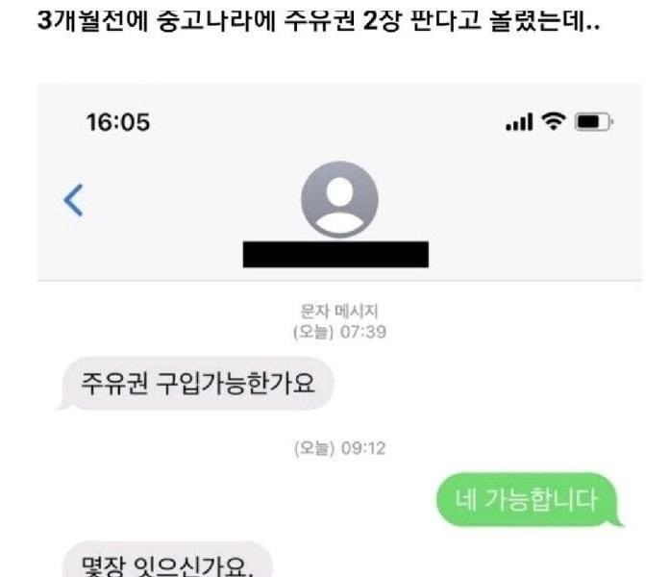Click 판다고 in the post headline

(445, 20)
